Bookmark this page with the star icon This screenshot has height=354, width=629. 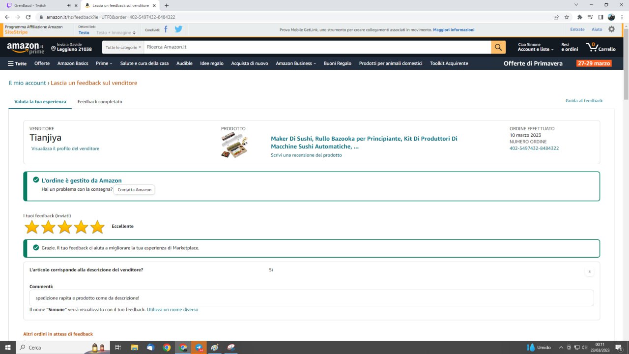click(x=567, y=17)
